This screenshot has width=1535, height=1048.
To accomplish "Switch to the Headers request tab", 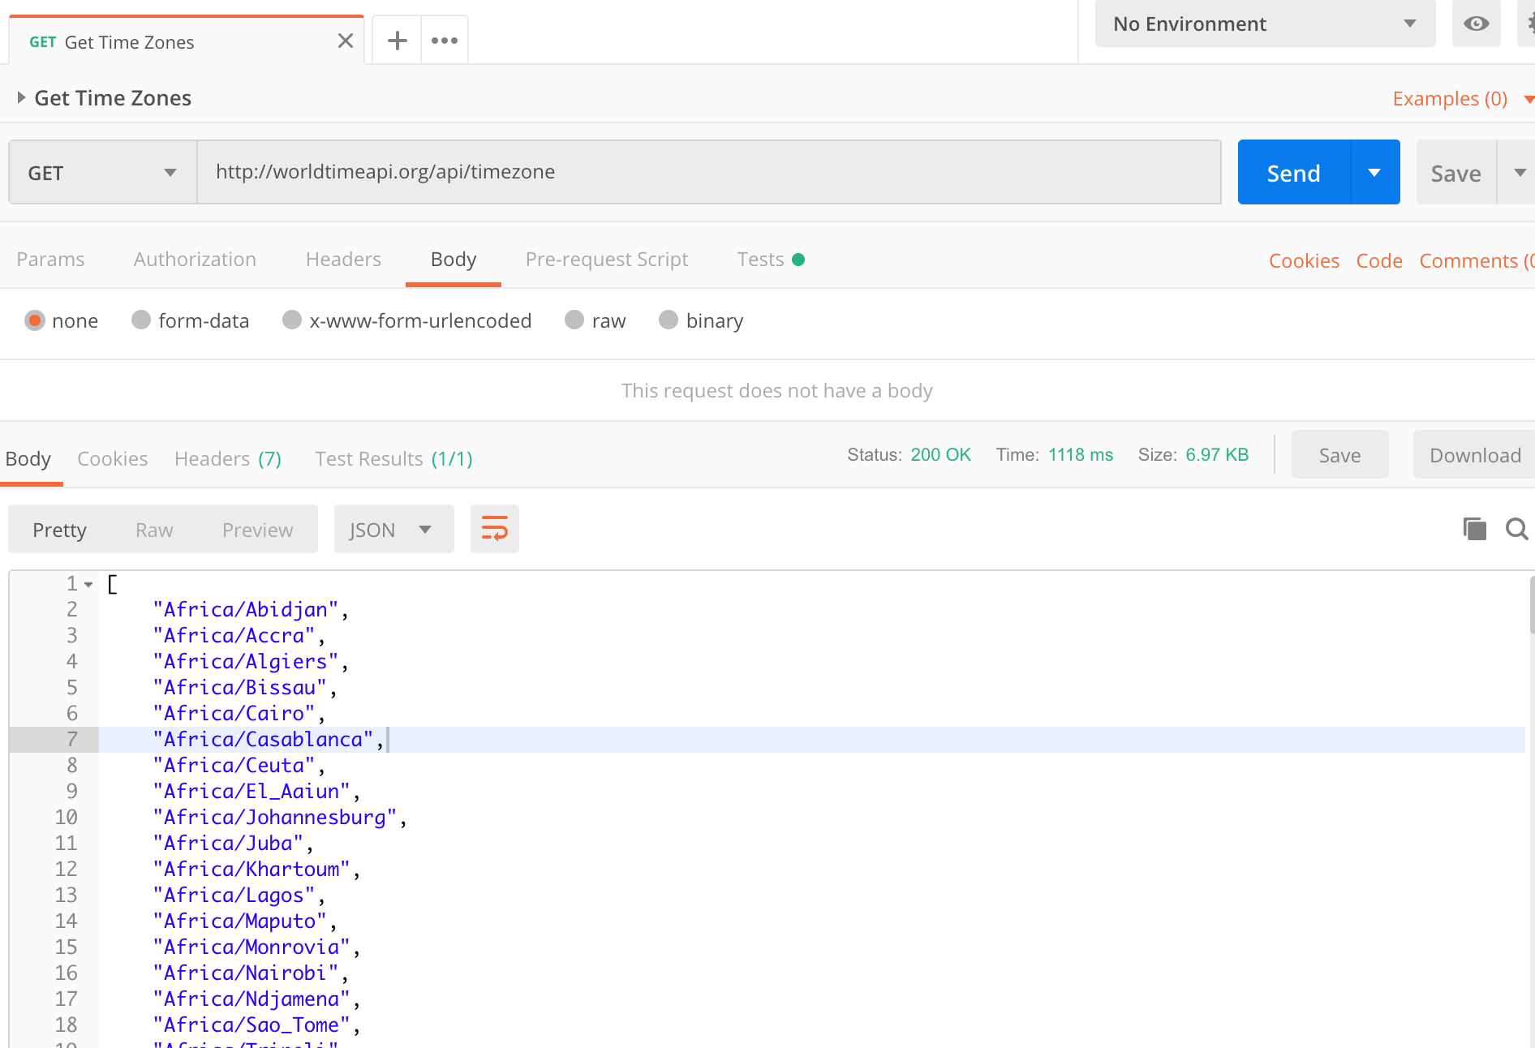I will coord(343,259).
